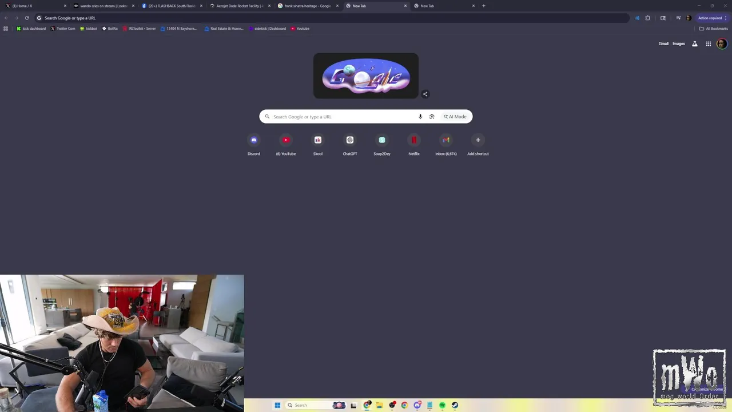This screenshot has height=412, width=732.
Task: Switch to the Home / X tab
Action: 34,6
